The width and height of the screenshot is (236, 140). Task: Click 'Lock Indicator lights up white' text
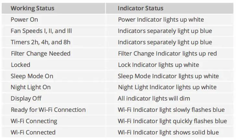tap(158, 65)
